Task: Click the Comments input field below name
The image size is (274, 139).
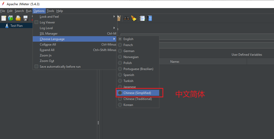Action: (x=197, y=45)
